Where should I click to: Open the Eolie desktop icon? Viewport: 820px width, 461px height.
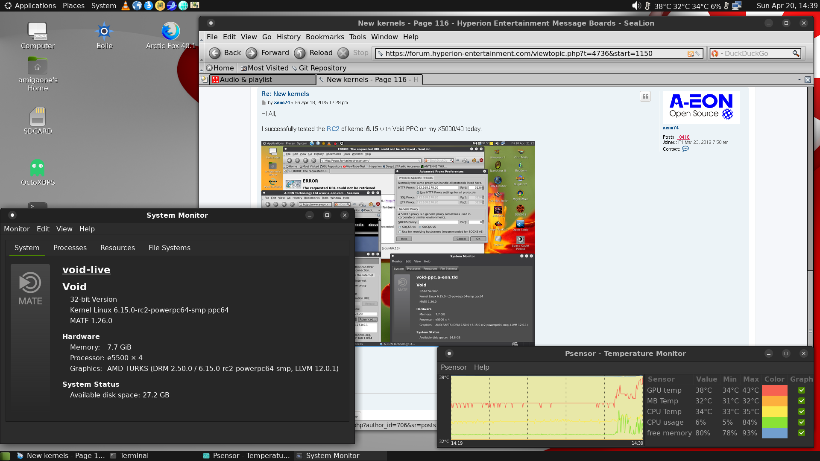click(104, 32)
